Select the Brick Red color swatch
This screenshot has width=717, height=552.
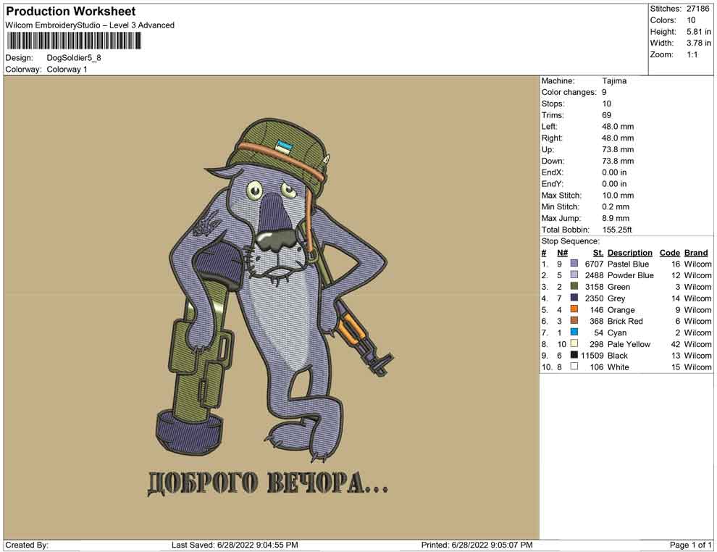click(574, 322)
